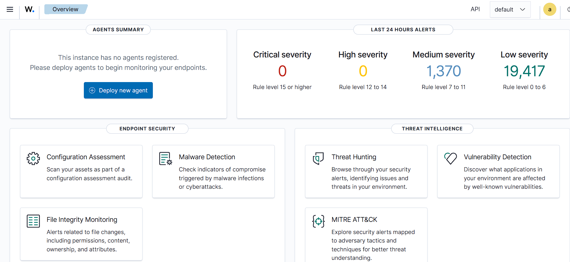Image resolution: width=570 pixels, height=262 pixels.
Task: Click the High severity count 0
Action: pyautogui.click(x=363, y=71)
